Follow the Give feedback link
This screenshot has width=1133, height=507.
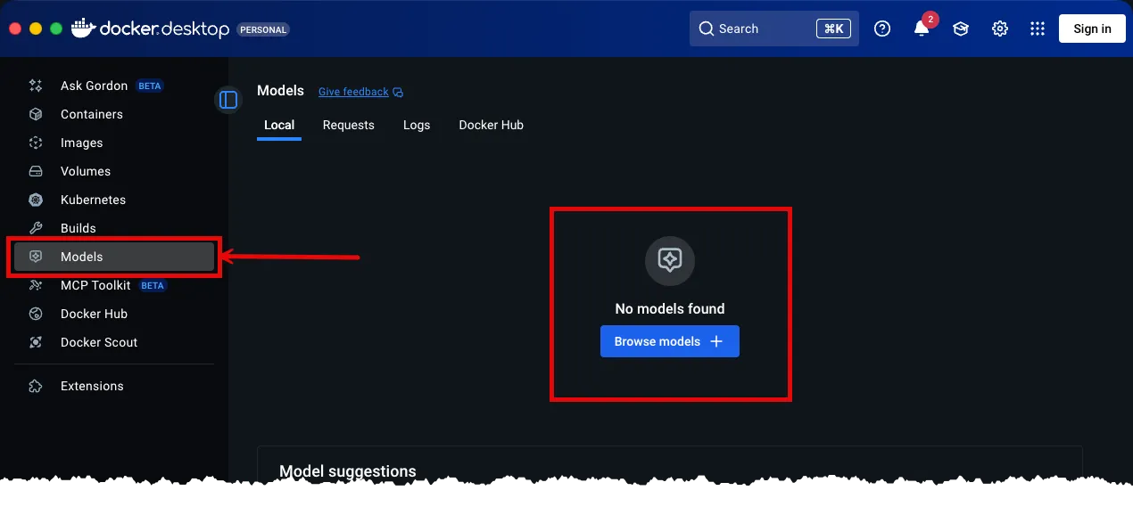tap(353, 92)
